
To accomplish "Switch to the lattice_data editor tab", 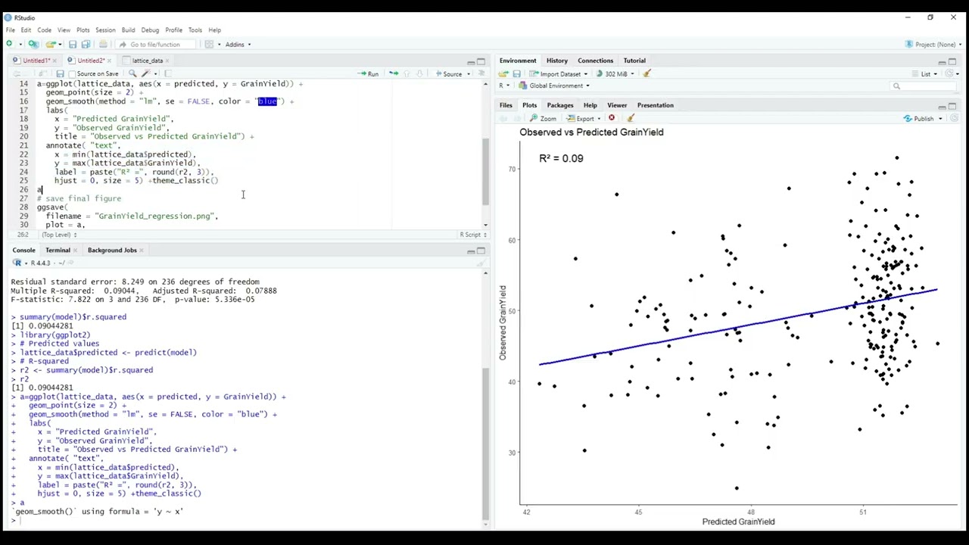I will [147, 61].
